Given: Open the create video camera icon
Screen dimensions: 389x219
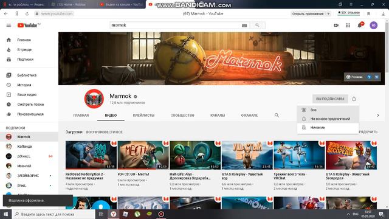Looking at the screenshot, I should coord(336,26).
